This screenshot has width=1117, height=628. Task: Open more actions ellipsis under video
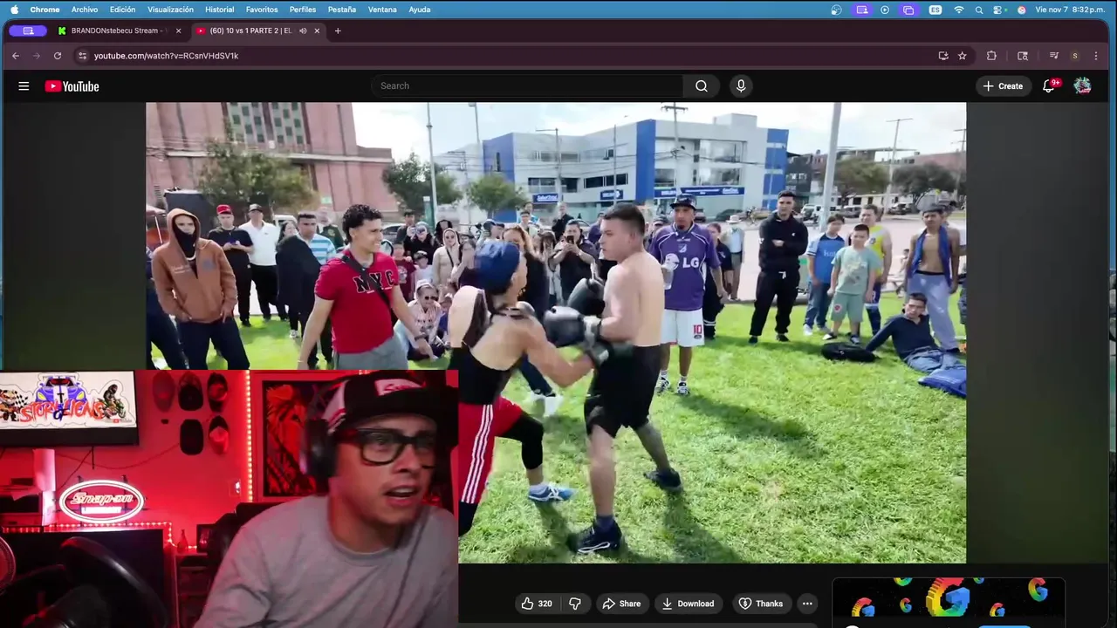click(x=807, y=604)
